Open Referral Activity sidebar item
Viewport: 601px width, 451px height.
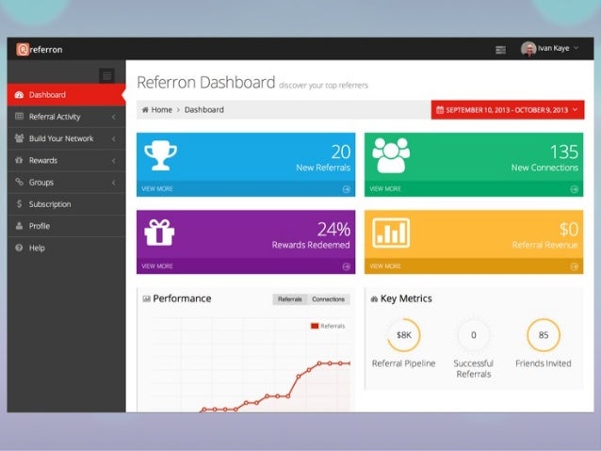click(x=66, y=117)
